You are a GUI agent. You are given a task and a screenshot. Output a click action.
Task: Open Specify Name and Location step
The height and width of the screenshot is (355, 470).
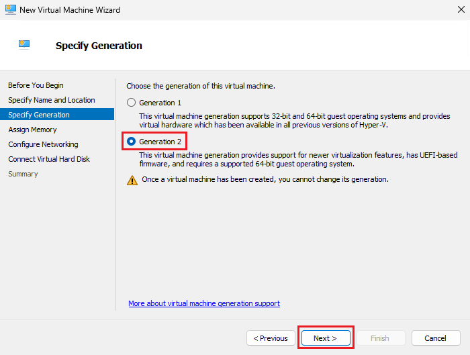pyautogui.click(x=52, y=100)
